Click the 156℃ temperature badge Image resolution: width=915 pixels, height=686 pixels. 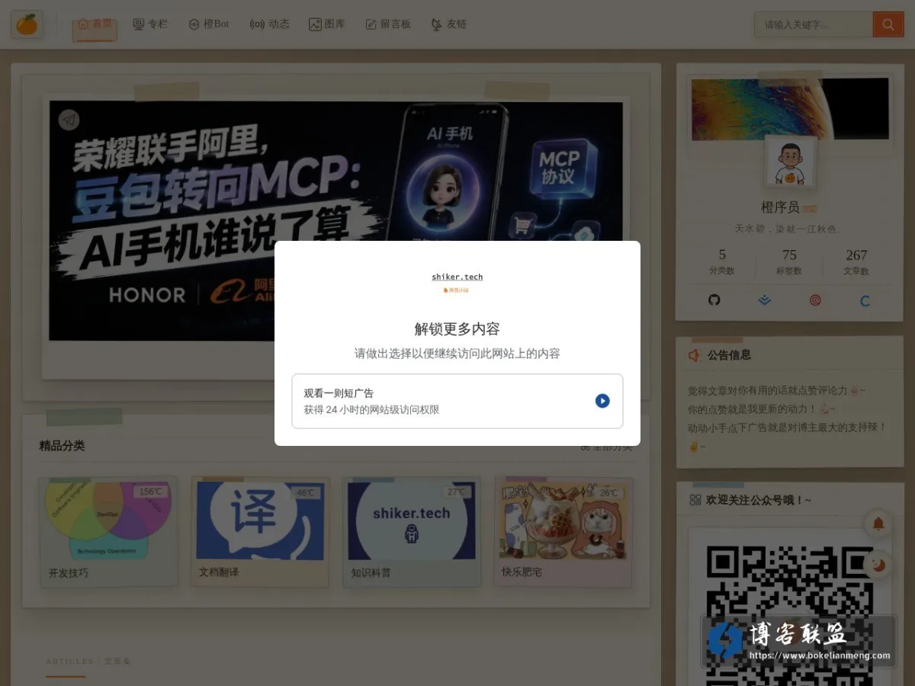(152, 492)
